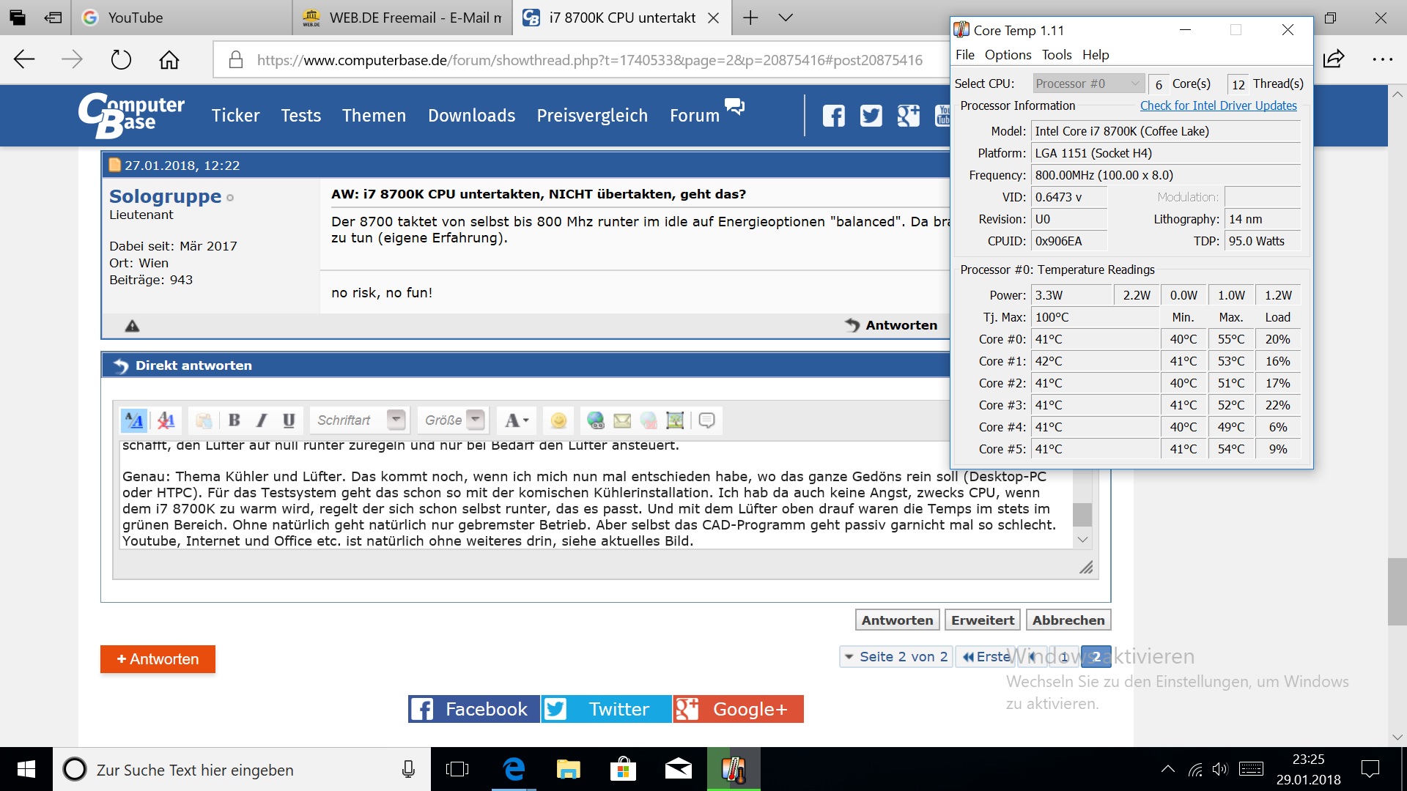Open the Schriftart font dropdown
Image resolution: width=1407 pixels, height=791 pixels.
(396, 420)
